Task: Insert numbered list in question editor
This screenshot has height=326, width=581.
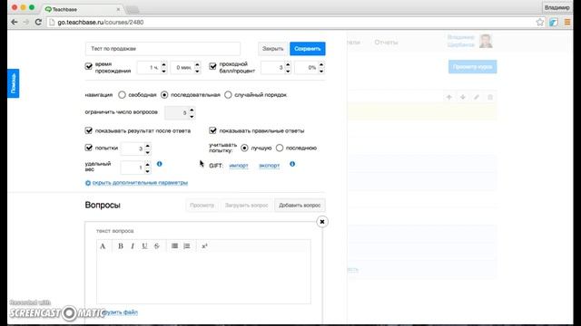Action: pos(187,246)
